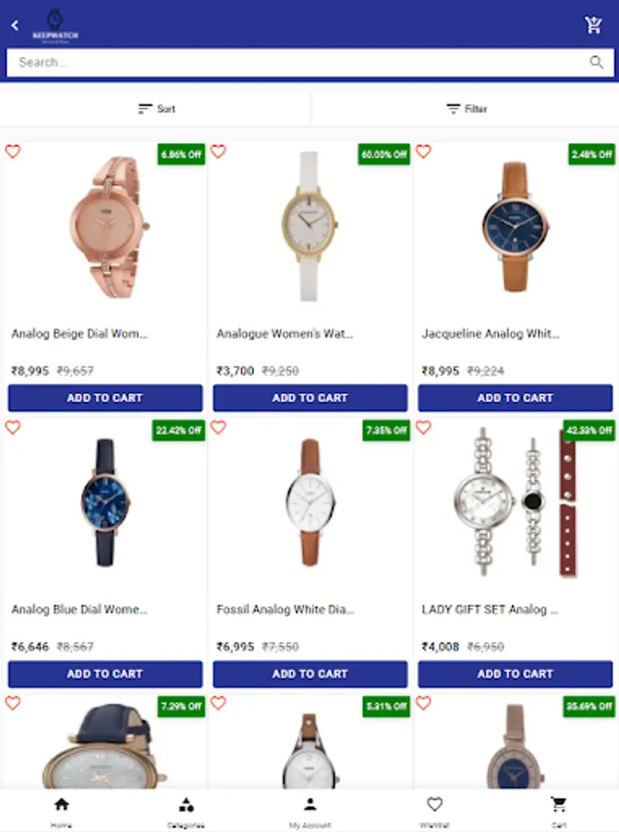
Task: Open the Sort options
Action: pos(156,109)
